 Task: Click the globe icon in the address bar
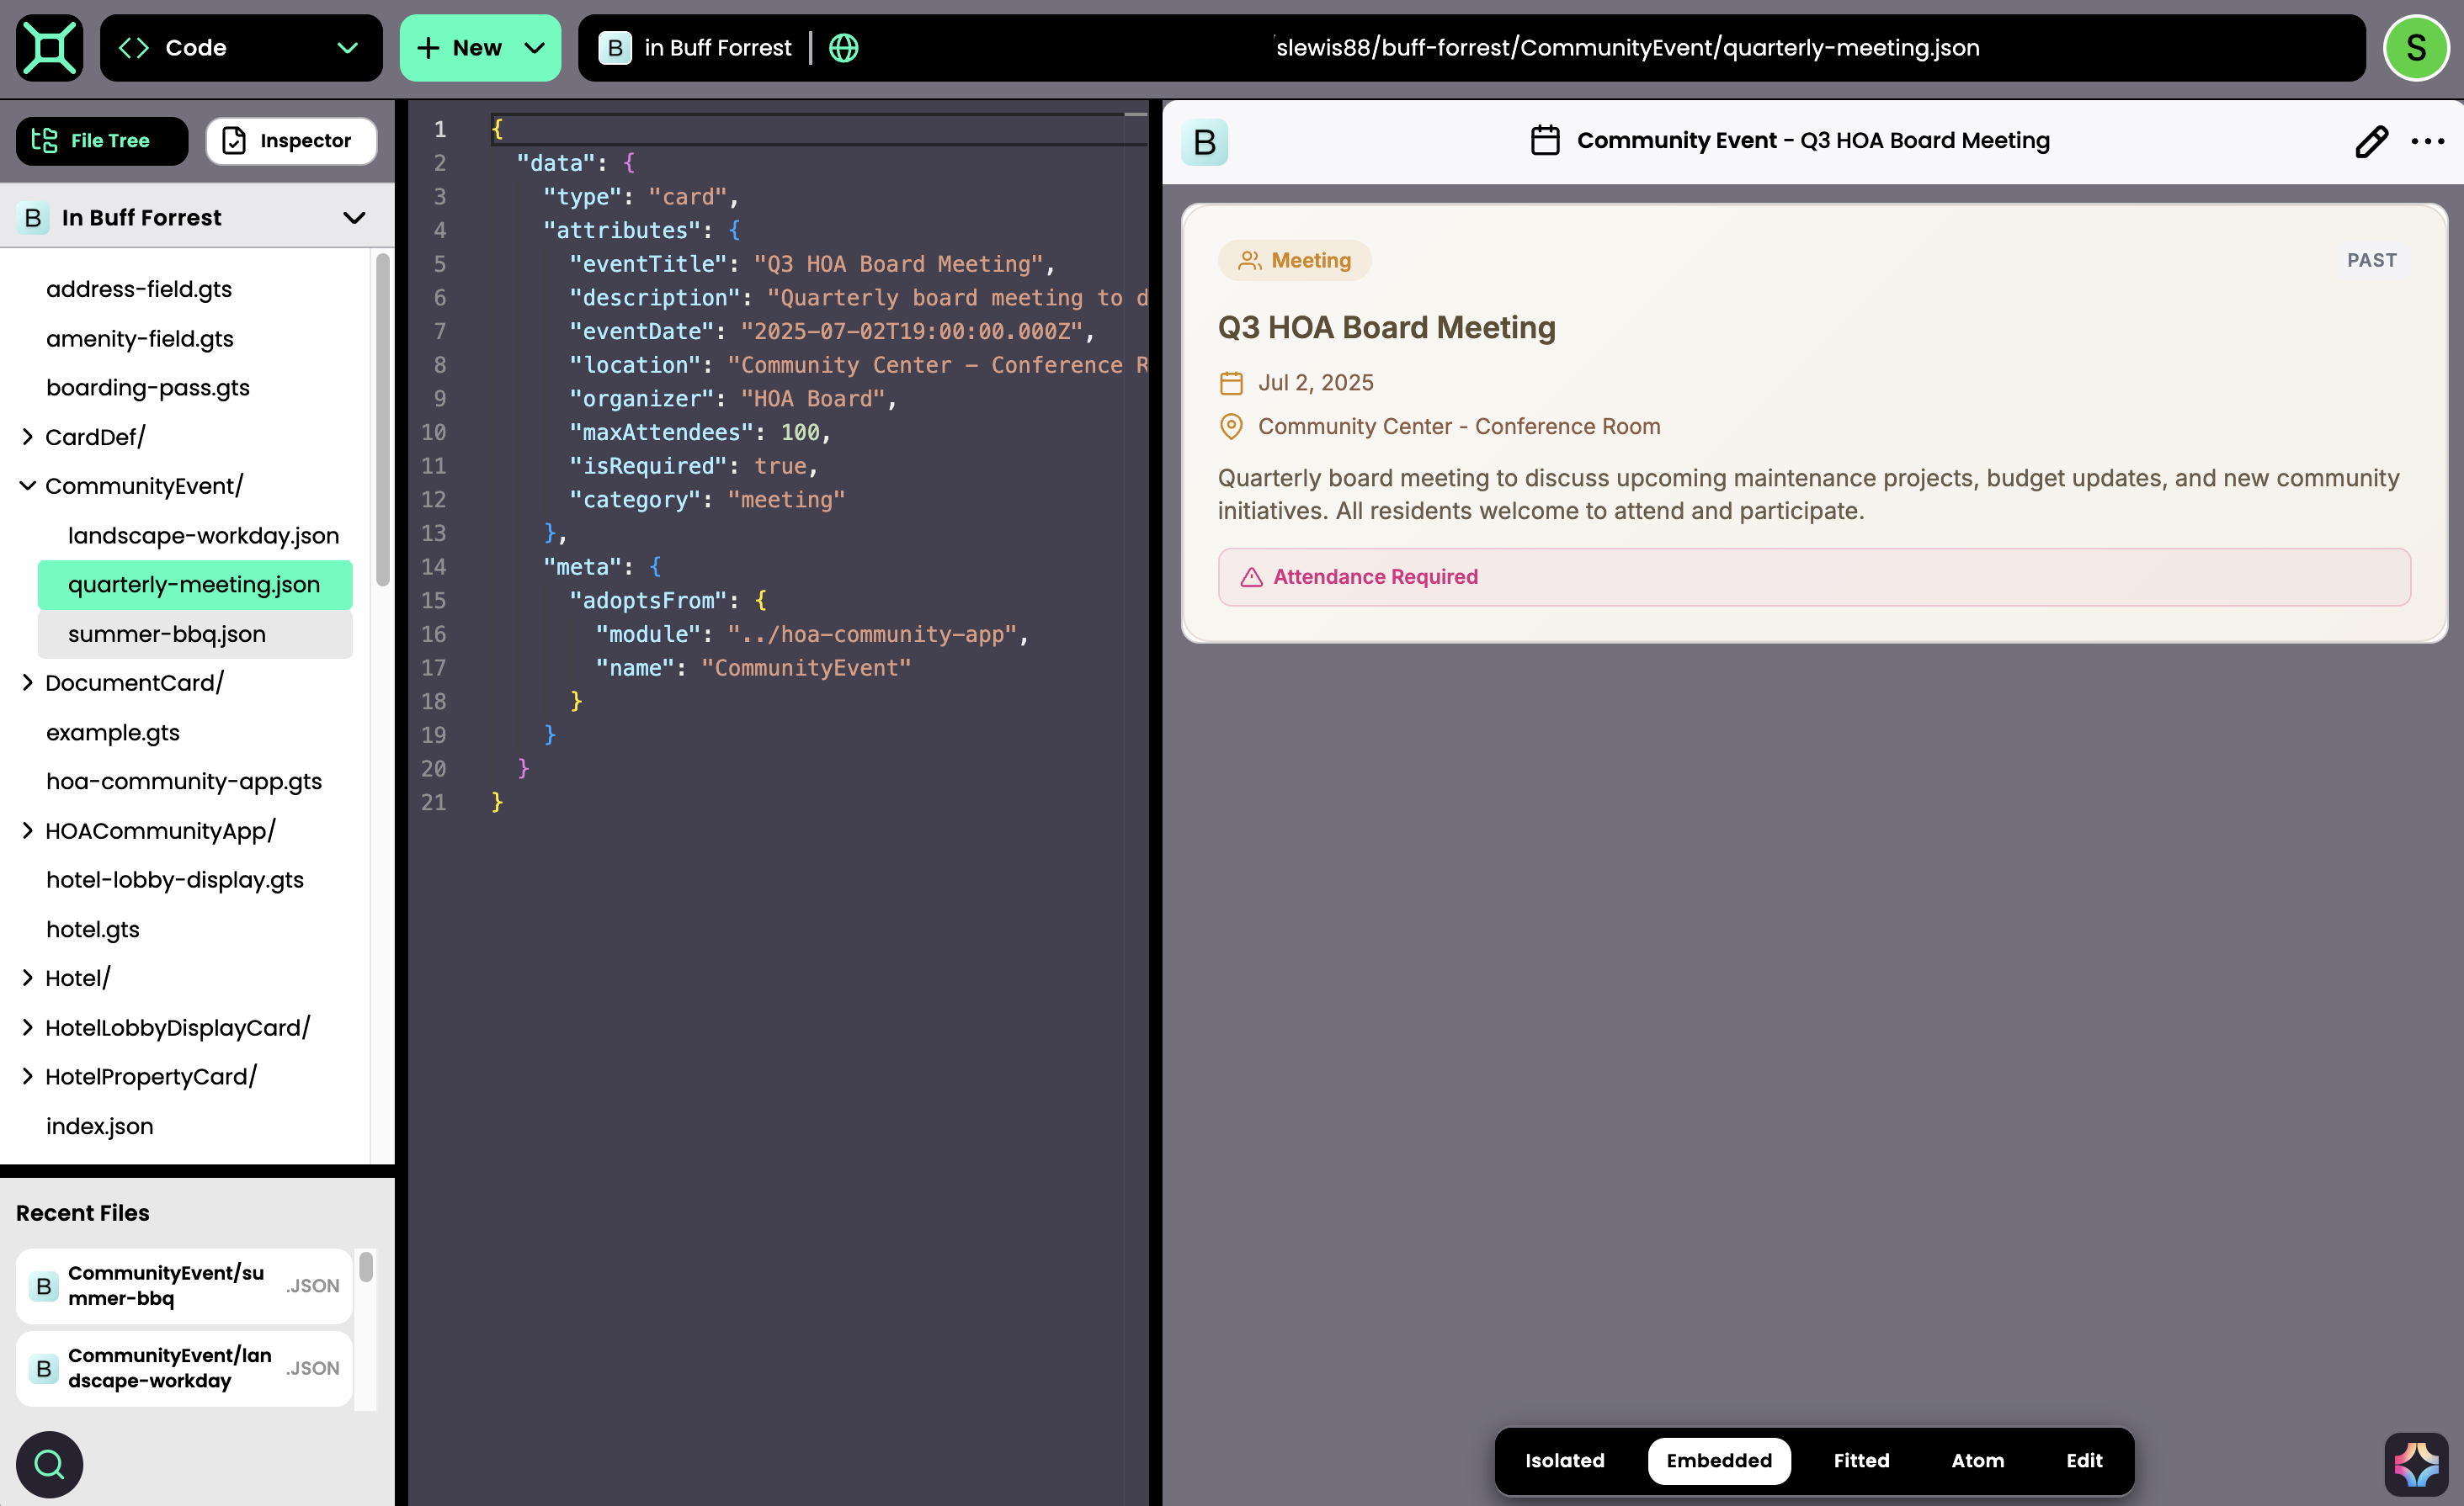pyautogui.click(x=844, y=47)
